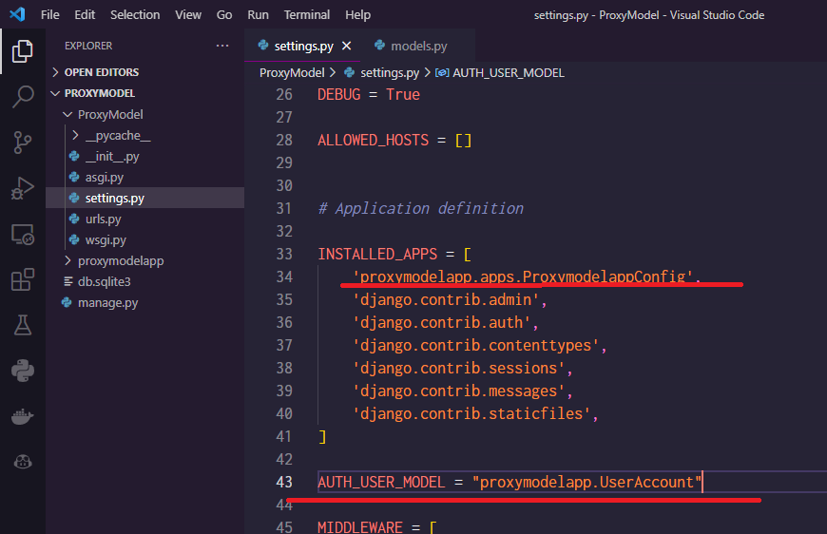Click the Python file icon beside asgi.py
This screenshot has height=534, width=827.
[74, 177]
